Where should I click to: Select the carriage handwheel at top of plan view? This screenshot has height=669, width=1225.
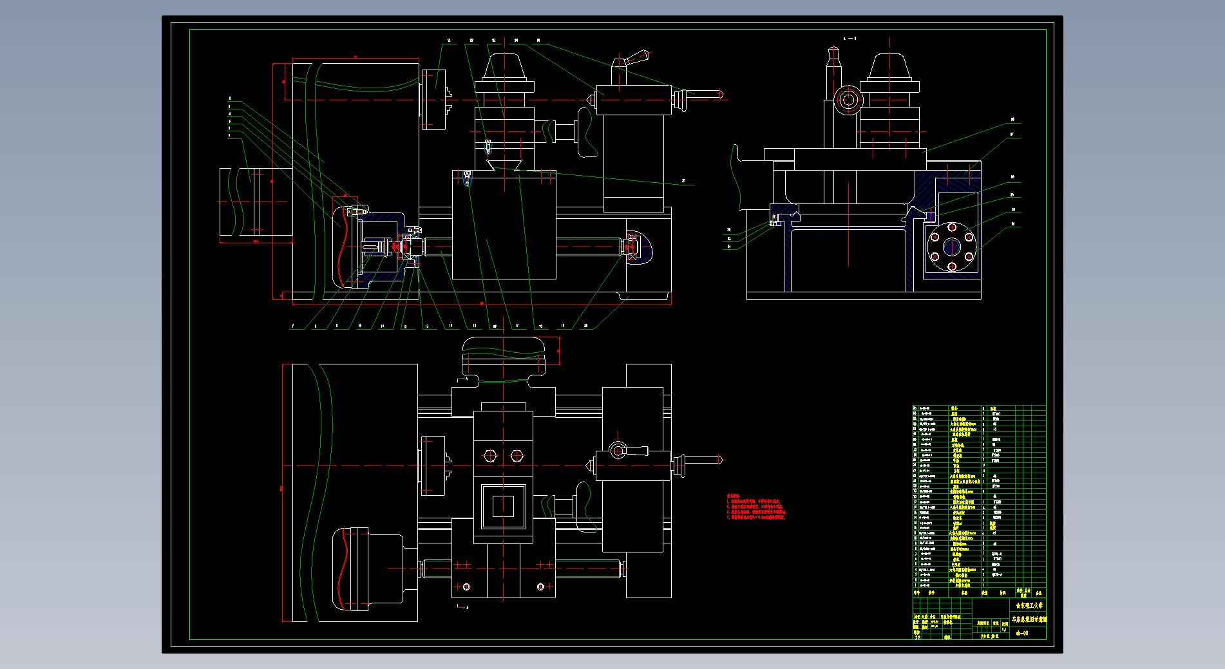tap(504, 357)
